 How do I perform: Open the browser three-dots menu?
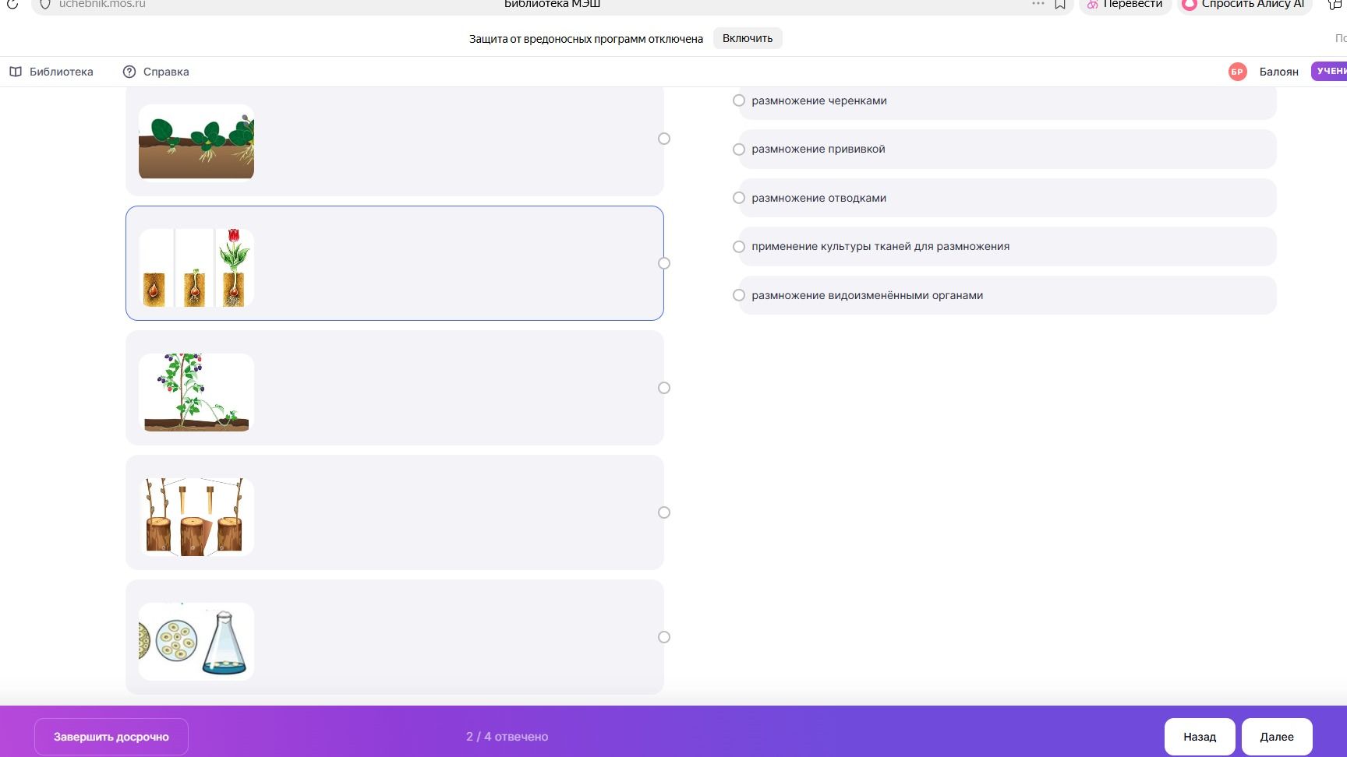pos(1038,4)
